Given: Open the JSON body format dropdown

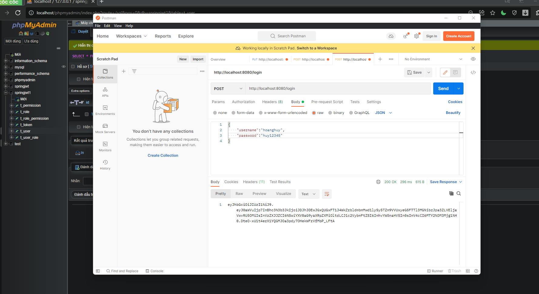Looking at the screenshot, I should 383,112.
